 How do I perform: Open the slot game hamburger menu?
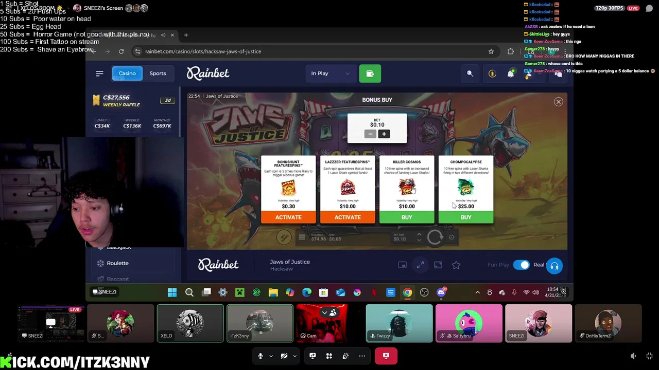point(302,237)
